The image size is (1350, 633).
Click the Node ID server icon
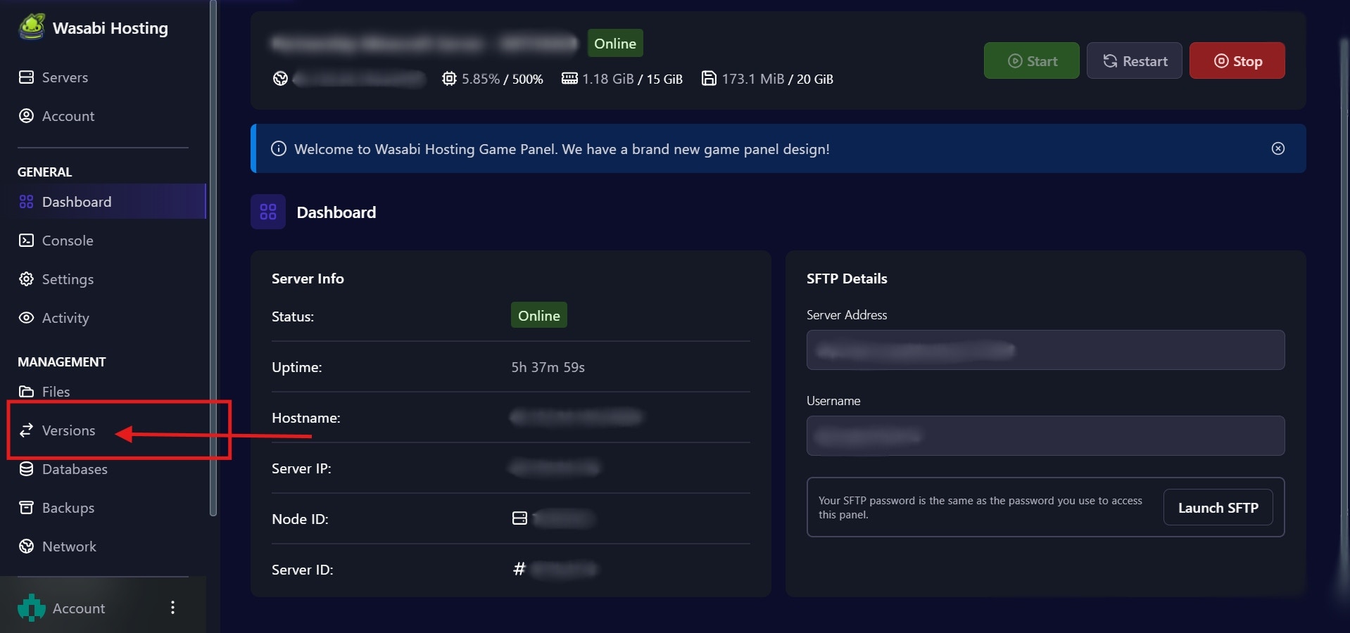[x=519, y=518]
